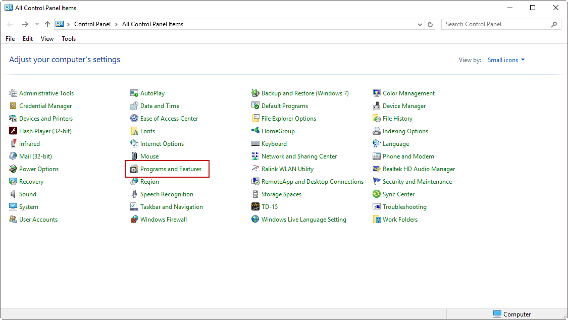Expand the address bar history dropdown

click(420, 24)
